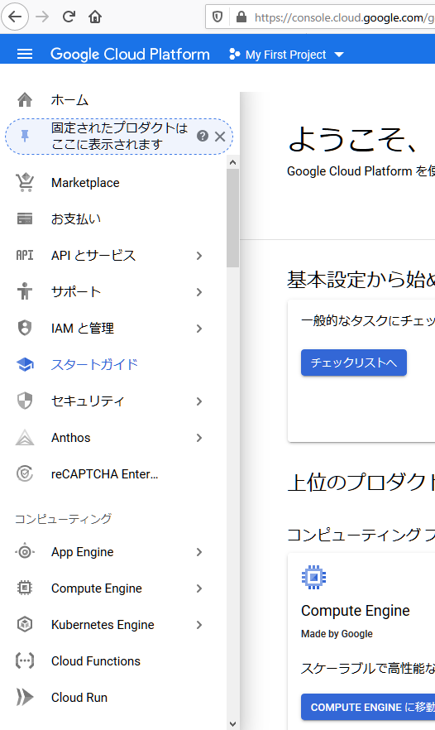This screenshot has height=730, width=435.
Task: Click the browser back arrow button
Action: point(15,17)
